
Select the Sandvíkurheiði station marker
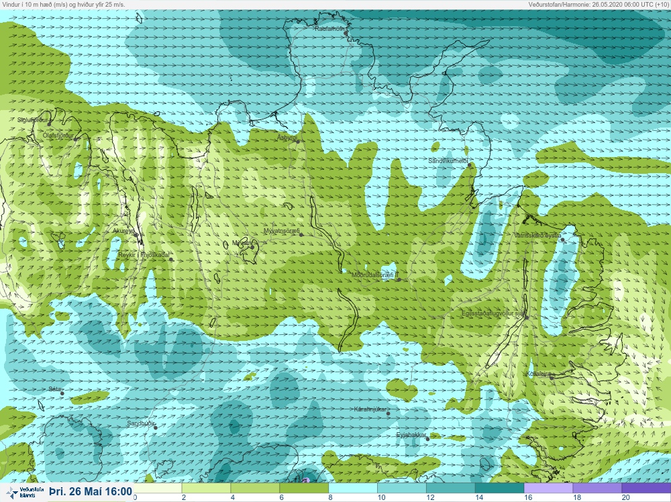[469, 165]
